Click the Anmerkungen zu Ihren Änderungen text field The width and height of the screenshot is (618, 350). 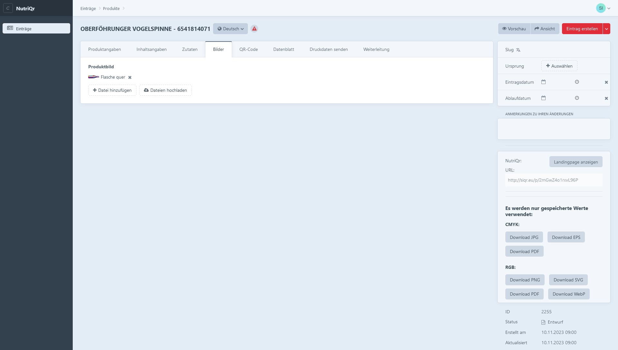point(554,129)
